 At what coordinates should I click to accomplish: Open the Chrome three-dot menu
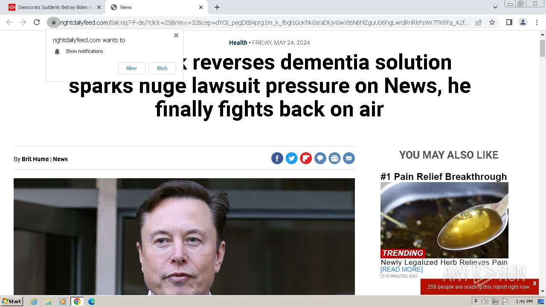(537, 22)
